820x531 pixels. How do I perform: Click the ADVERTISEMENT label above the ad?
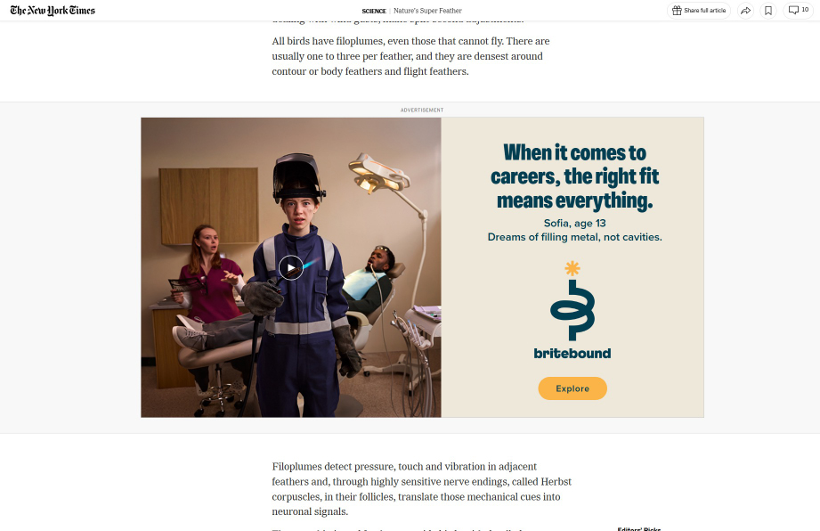tap(422, 110)
